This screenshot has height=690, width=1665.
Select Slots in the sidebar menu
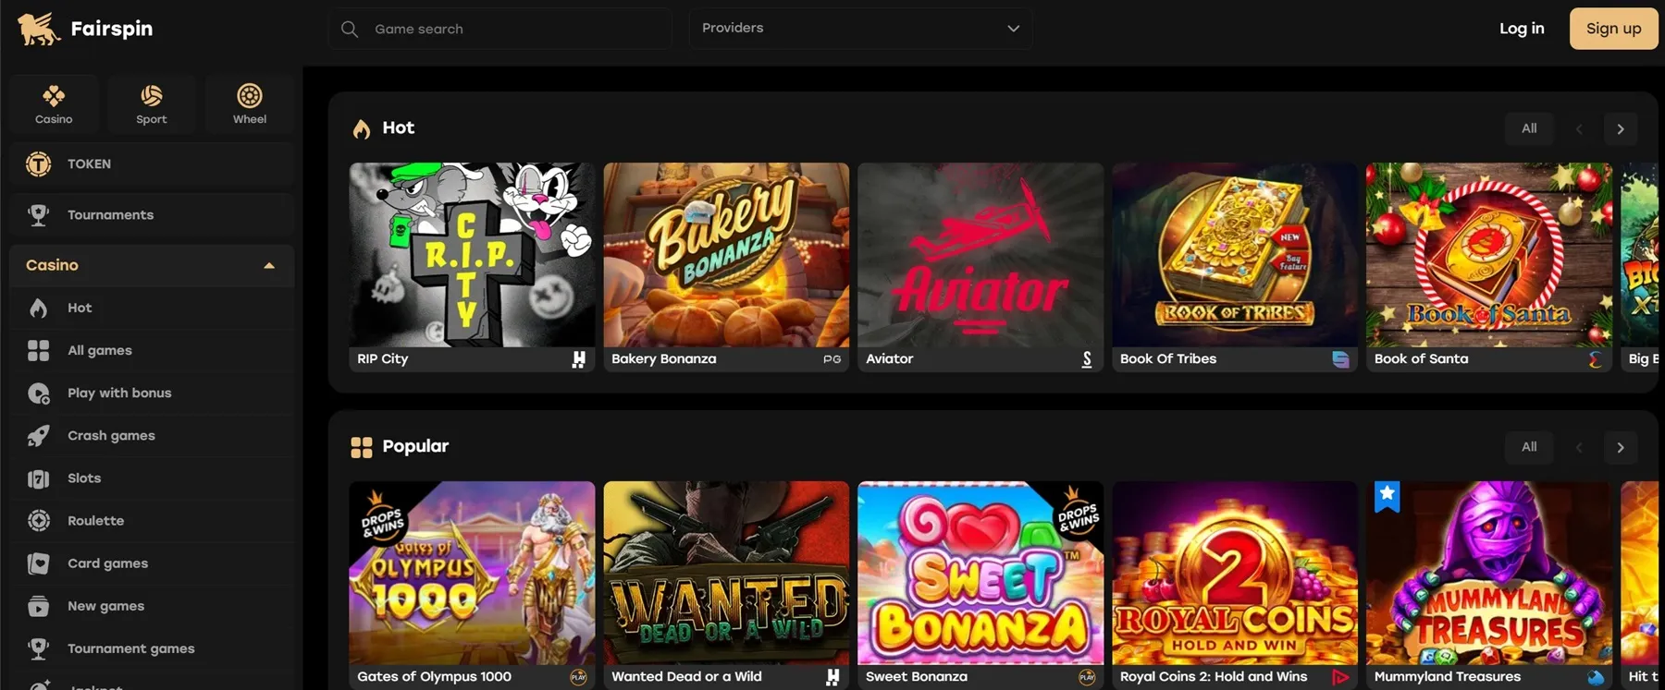point(84,478)
